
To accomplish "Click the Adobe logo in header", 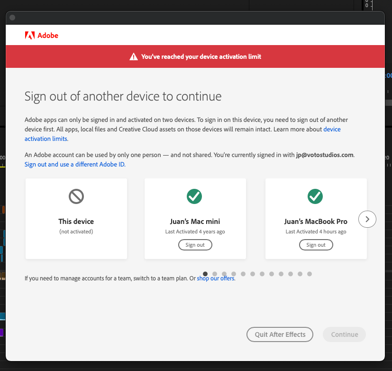I will pyautogui.click(x=42, y=35).
